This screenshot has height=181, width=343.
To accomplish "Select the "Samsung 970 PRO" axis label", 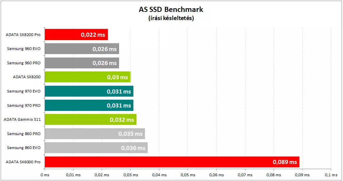I will coord(24,105).
